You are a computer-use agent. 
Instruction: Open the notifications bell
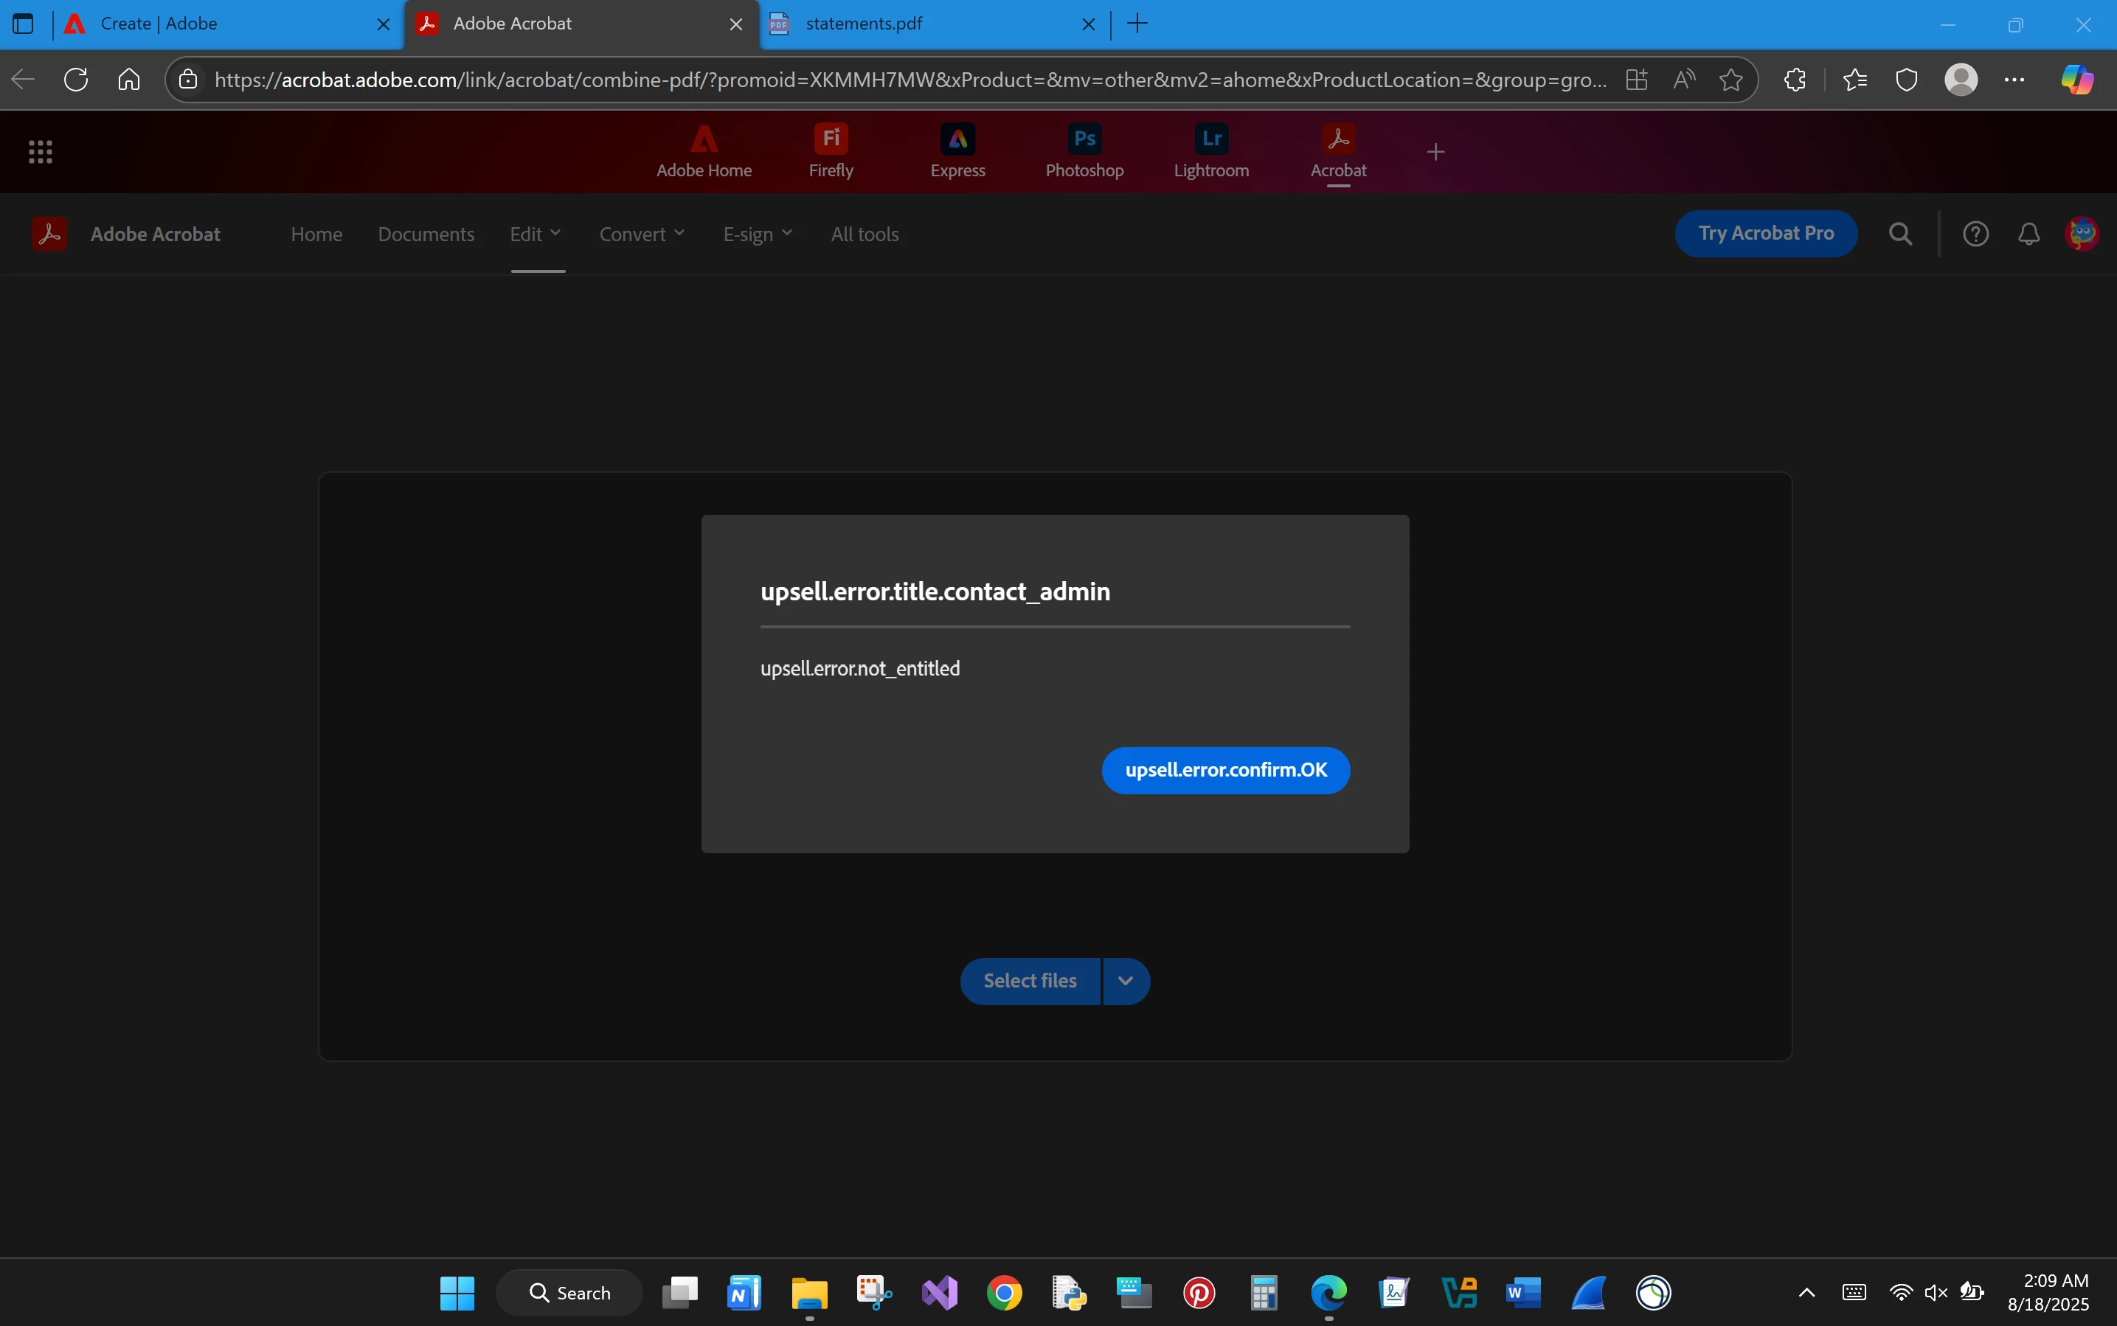click(2028, 235)
